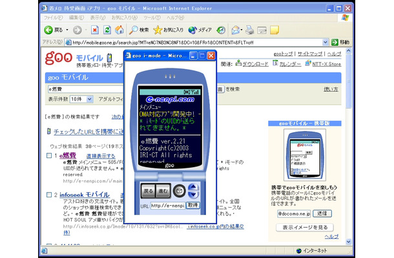Viewport: 394px width, 258px height.
Task: Click the phone preview thumbnail in sidebar
Action: [x=305, y=155]
